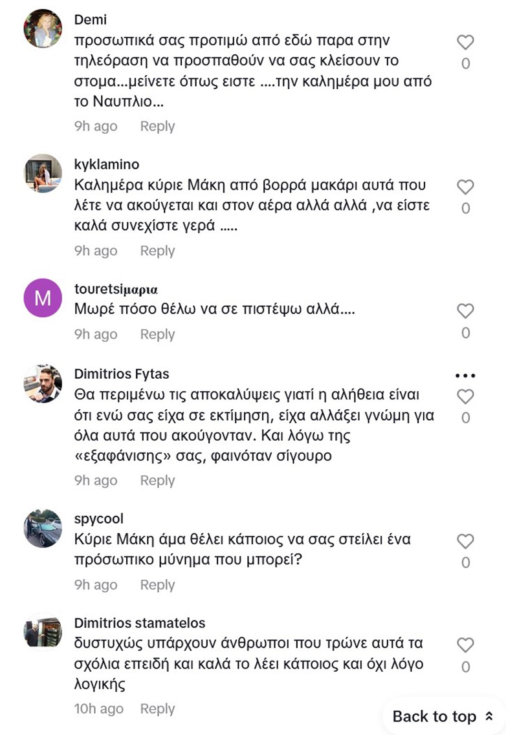This screenshot has width=506, height=735.
Task: Reply to Dimitrios Fytas's comment
Action: pos(157,480)
